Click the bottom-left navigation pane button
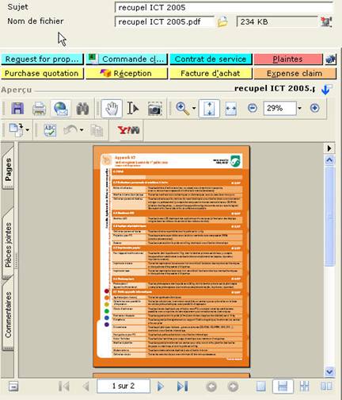Viewport: 342px width, 400px height. pos(13,387)
